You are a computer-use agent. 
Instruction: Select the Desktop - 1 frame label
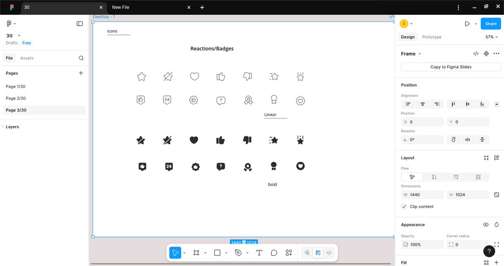[x=104, y=17]
